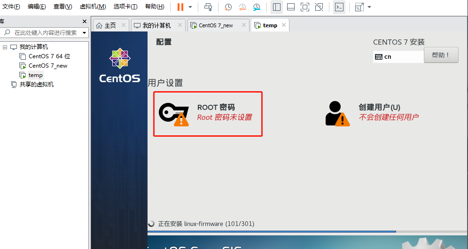The image size is (468, 249).
Task: Click the 创建用户 person icon
Action: 337,113
